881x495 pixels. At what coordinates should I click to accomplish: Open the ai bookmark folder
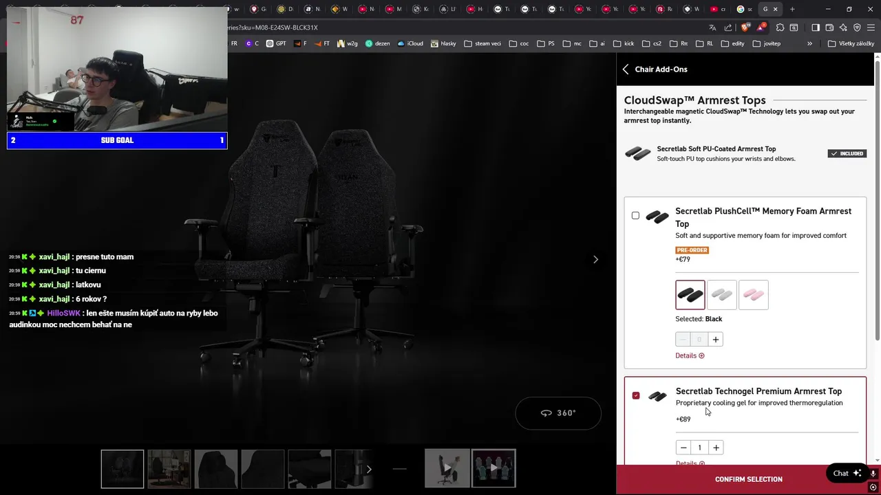[x=598, y=43]
